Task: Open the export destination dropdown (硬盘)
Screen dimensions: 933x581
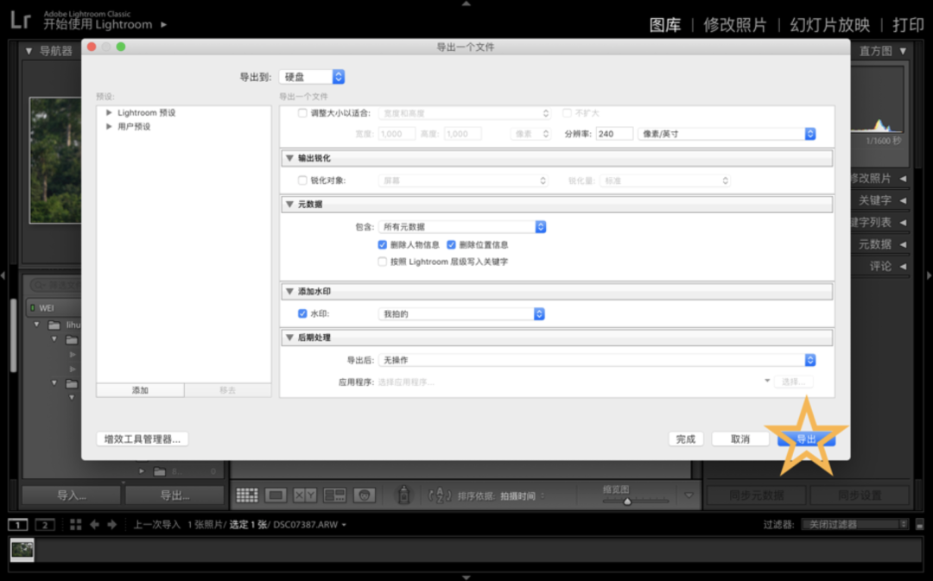Action: 312,77
